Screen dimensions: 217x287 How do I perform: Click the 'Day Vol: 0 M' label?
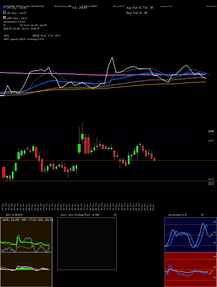click(x=136, y=13)
